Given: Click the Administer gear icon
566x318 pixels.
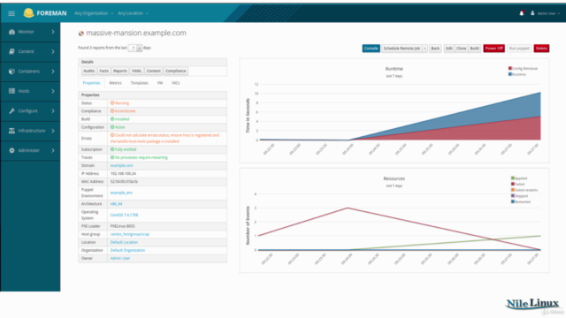Looking at the screenshot, I should pyautogui.click(x=11, y=150).
